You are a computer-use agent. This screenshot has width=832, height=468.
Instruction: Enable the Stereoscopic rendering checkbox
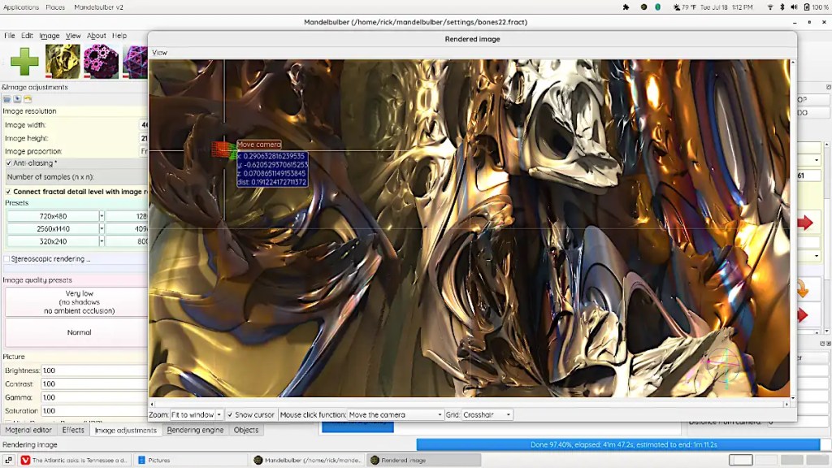(x=7, y=259)
